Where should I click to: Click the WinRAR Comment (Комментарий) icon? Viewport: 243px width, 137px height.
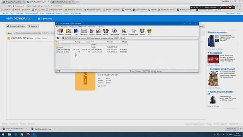(x=133, y=32)
